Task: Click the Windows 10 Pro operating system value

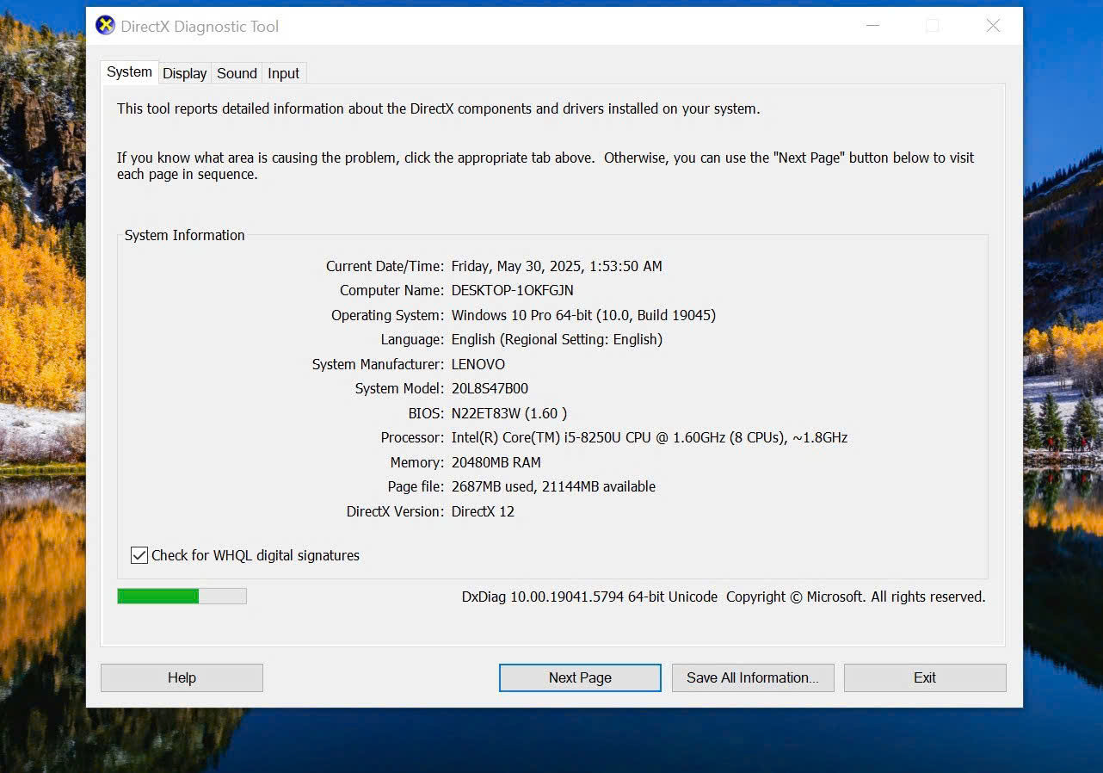Action: [x=582, y=315]
